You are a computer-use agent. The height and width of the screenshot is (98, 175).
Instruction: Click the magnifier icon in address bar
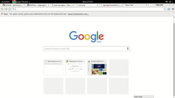(14, 9)
